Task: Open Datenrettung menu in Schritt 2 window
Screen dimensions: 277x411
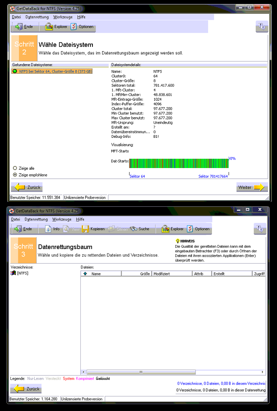Action: click(x=37, y=17)
